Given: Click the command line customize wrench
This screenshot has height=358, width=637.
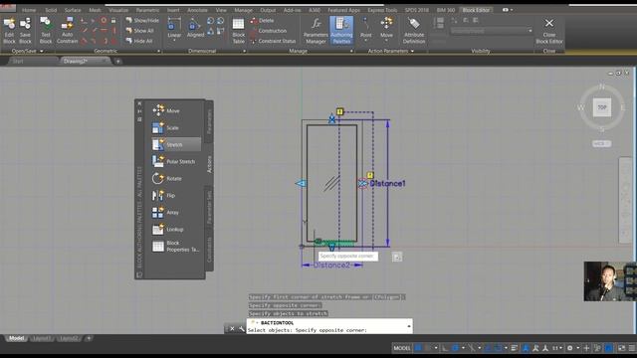Looking at the screenshot, I should (241, 329).
